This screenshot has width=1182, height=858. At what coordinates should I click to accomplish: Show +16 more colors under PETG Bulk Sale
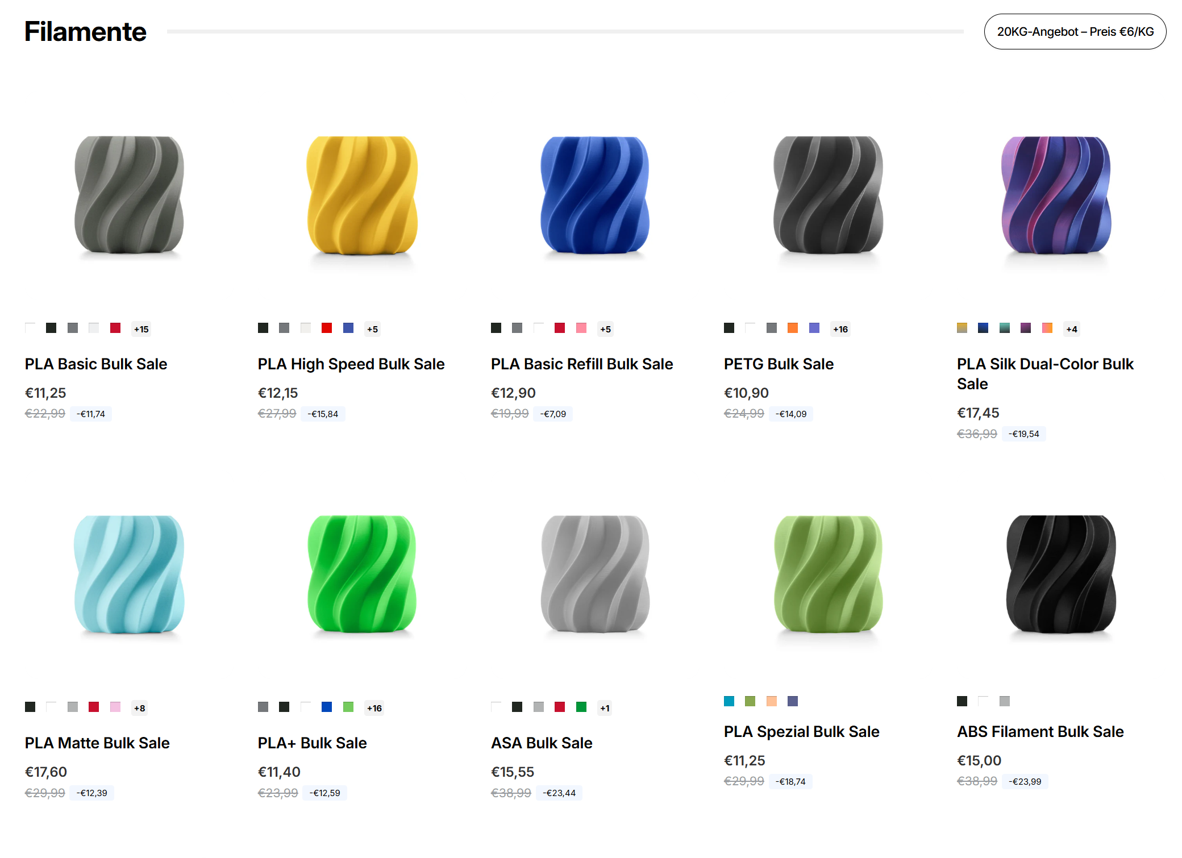(x=840, y=329)
